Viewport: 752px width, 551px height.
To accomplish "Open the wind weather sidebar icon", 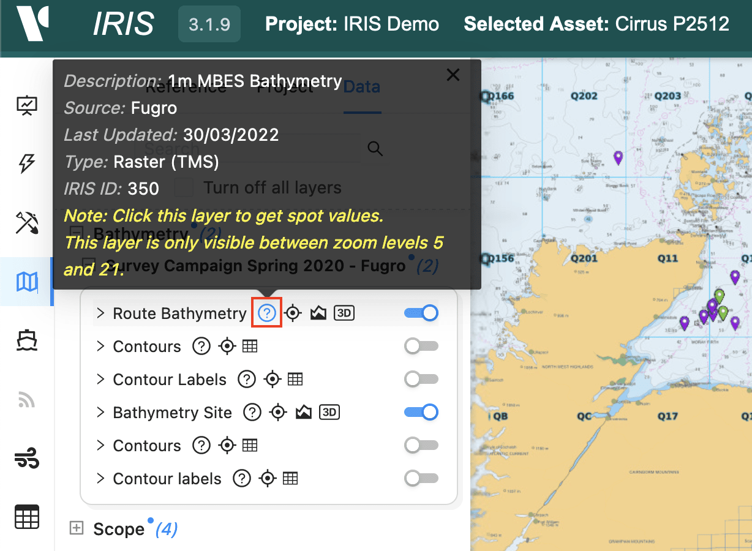I will click(x=27, y=458).
